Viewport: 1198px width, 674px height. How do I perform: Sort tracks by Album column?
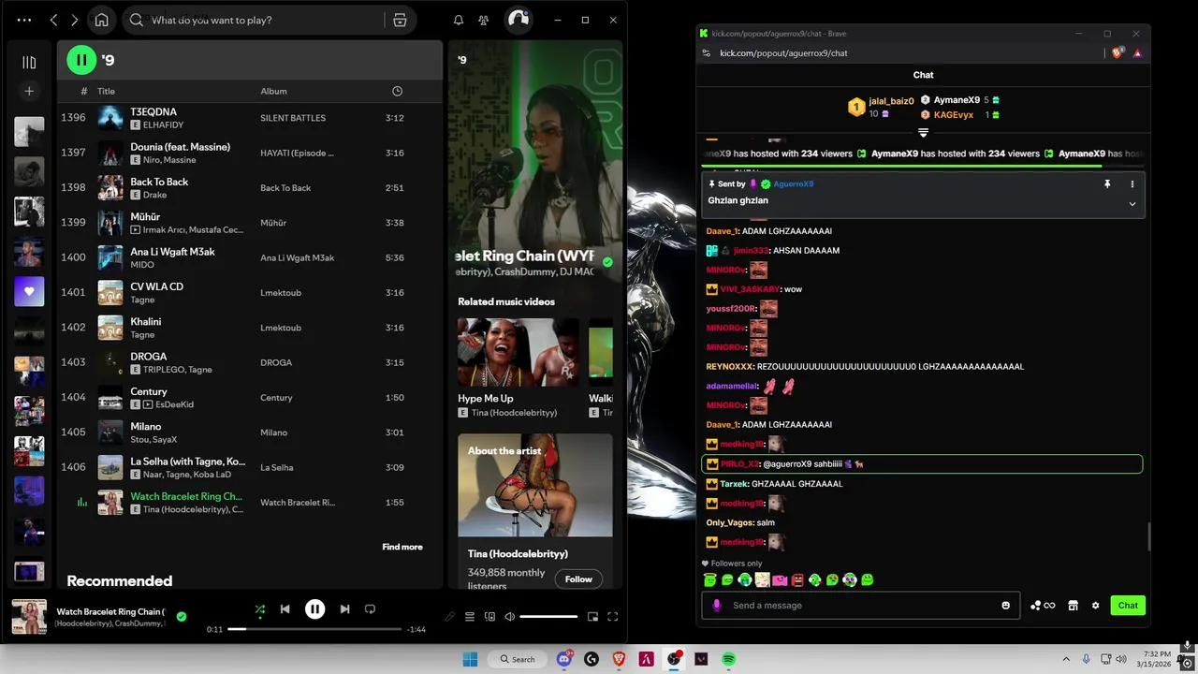[x=273, y=91]
